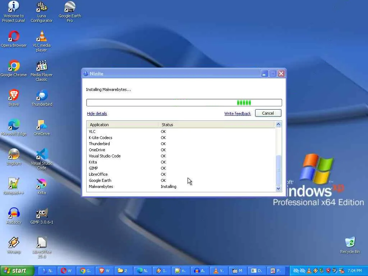Image resolution: width=368 pixels, height=276 pixels.
Task: Click the Hide details link
Action: pyautogui.click(x=97, y=114)
